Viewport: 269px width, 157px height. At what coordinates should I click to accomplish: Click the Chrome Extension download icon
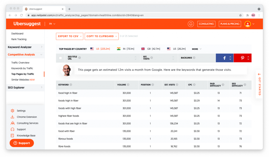coord(12,117)
